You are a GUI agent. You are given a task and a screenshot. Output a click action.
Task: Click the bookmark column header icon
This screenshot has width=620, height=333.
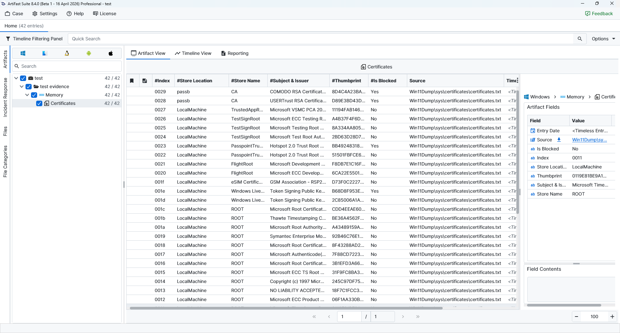point(132,81)
